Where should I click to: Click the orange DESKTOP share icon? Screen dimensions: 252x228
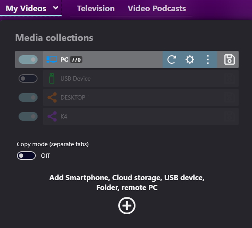click(x=52, y=97)
